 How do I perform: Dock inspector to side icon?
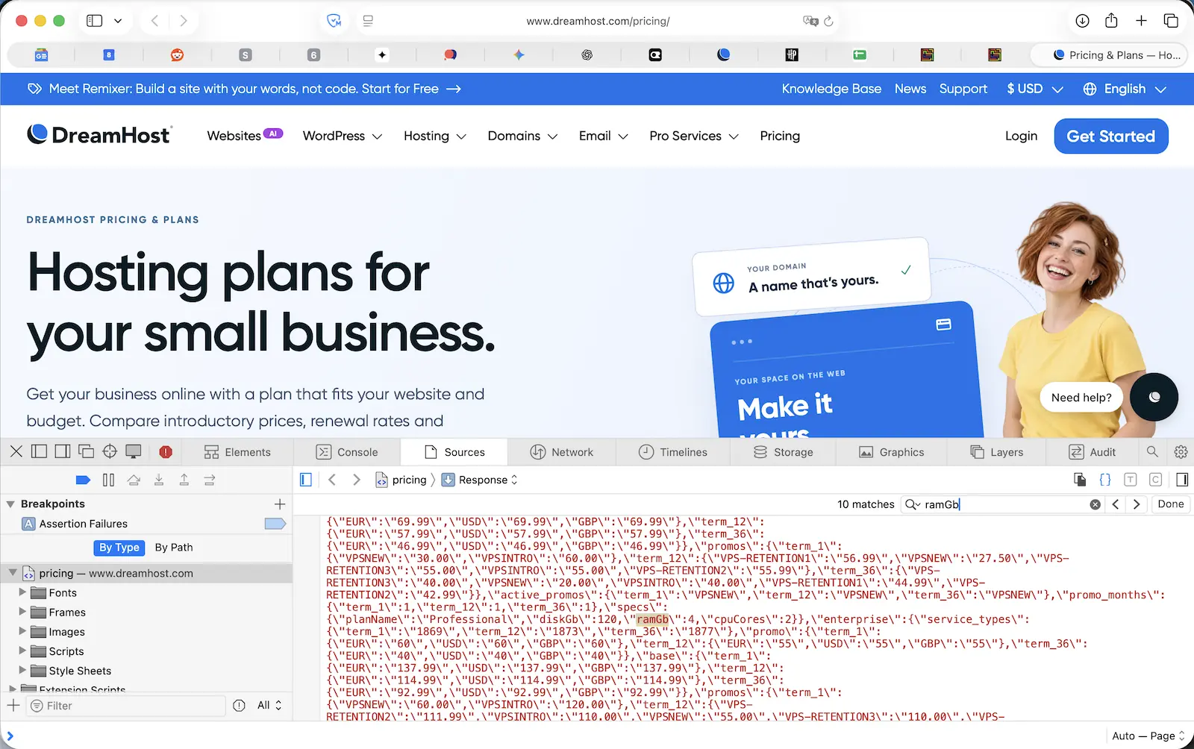[63, 451]
